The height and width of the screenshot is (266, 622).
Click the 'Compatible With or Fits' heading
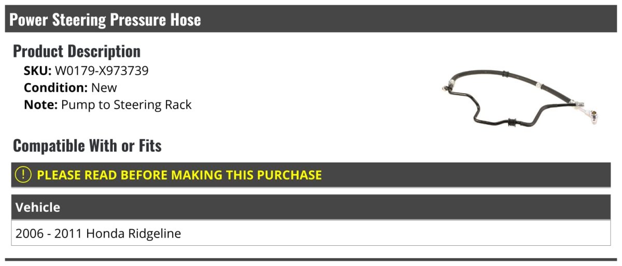pyautogui.click(x=87, y=146)
